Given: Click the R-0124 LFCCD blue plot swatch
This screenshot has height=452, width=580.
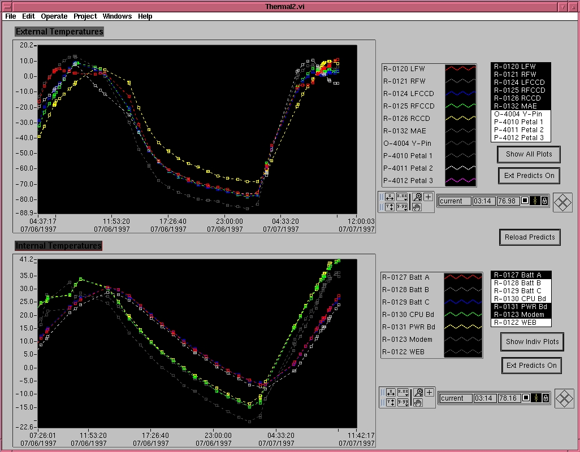Looking at the screenshot, I should point(460,94).
